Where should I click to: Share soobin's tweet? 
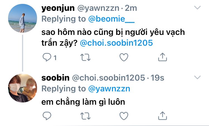tap(162, 115)
